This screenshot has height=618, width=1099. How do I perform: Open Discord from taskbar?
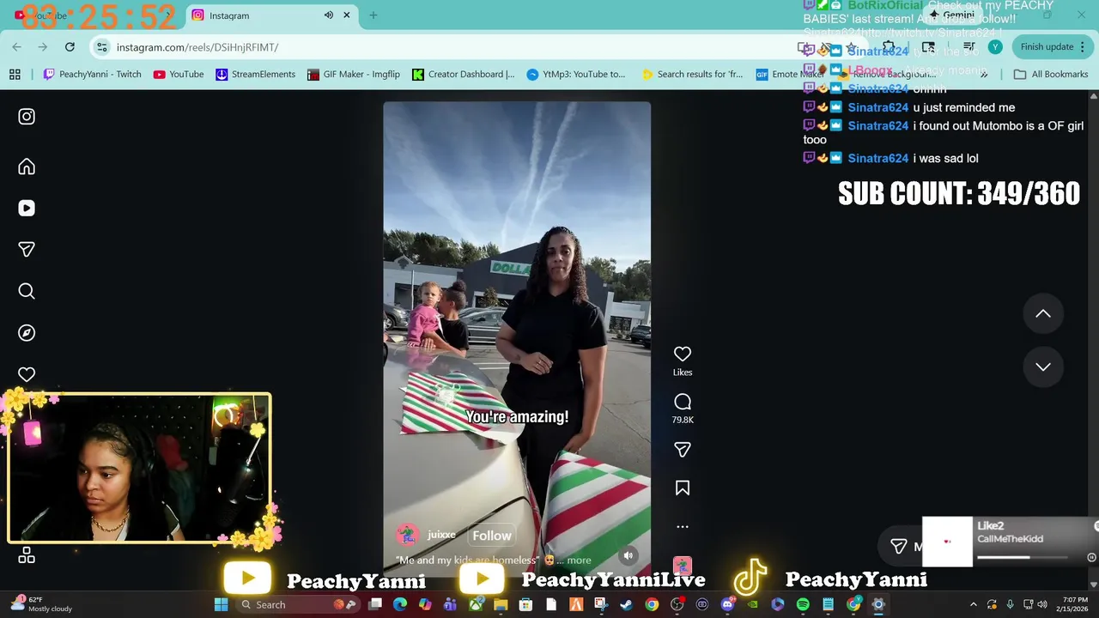click(727, 604)
